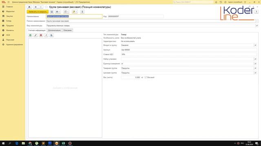Click the attach-file icon in image toolbar
The image size is (261, 146).
pyautogui.click(x=46, y=35)
